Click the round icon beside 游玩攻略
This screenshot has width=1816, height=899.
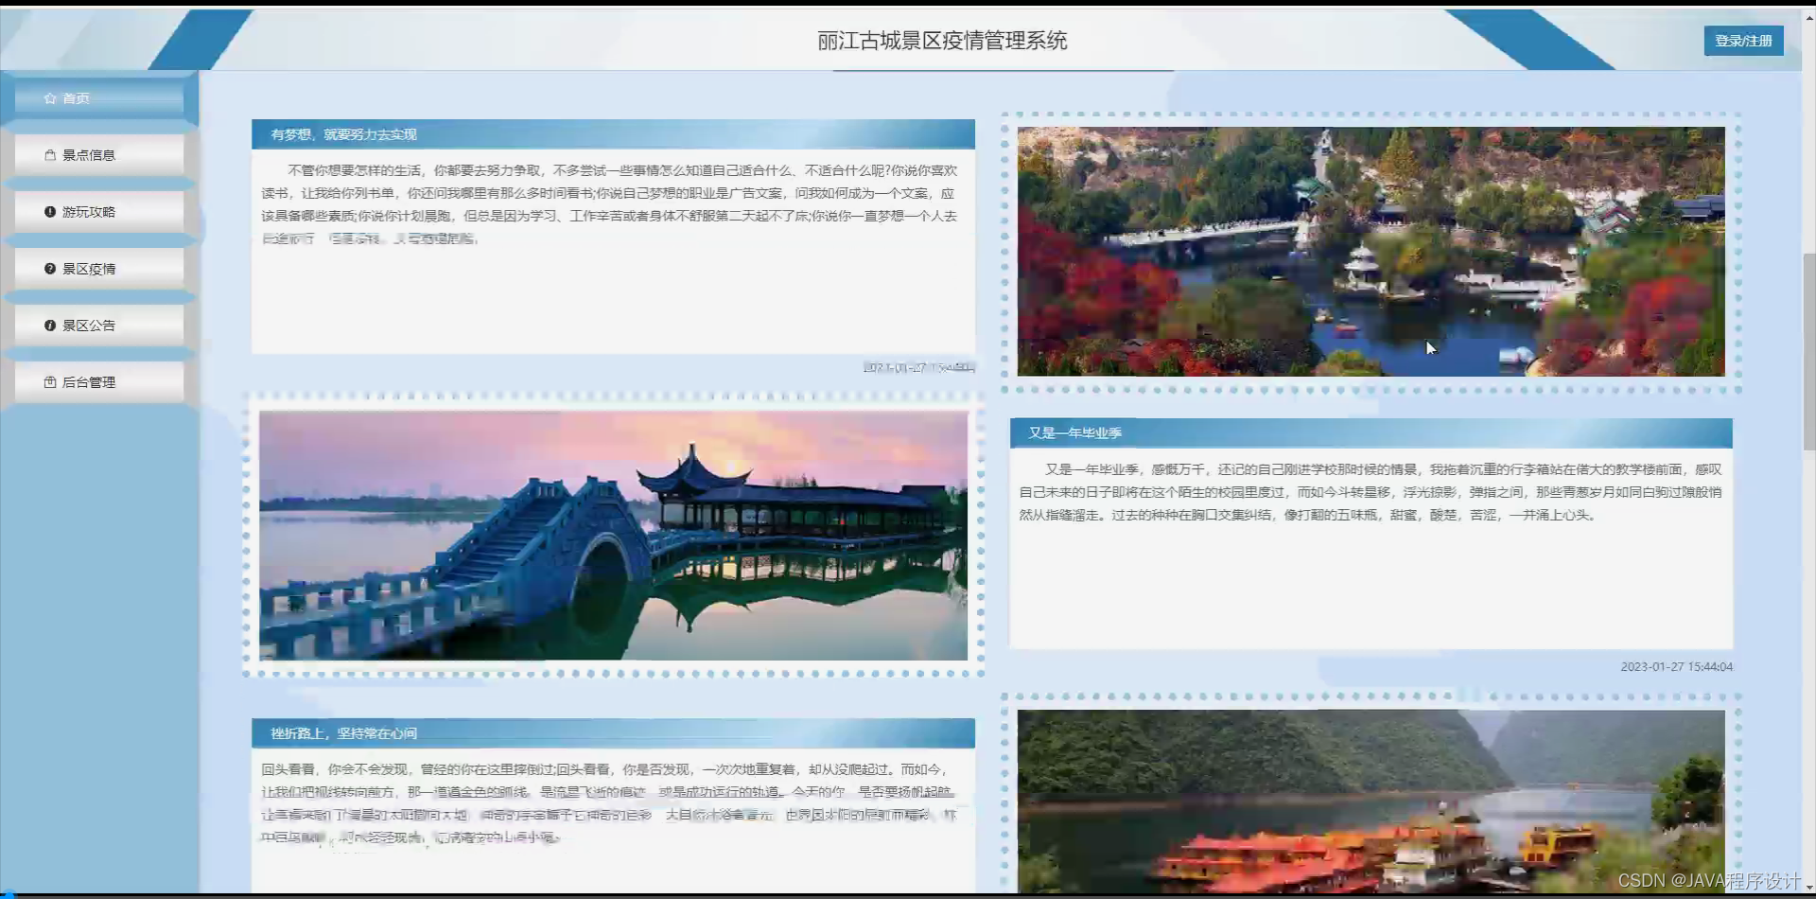[x=50, y=212]
